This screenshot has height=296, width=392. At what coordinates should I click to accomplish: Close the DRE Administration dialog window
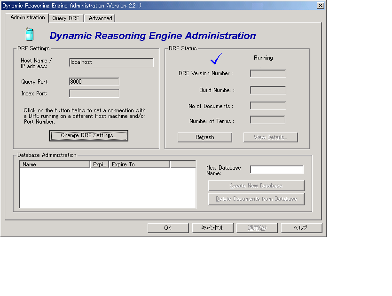point(320,5)
